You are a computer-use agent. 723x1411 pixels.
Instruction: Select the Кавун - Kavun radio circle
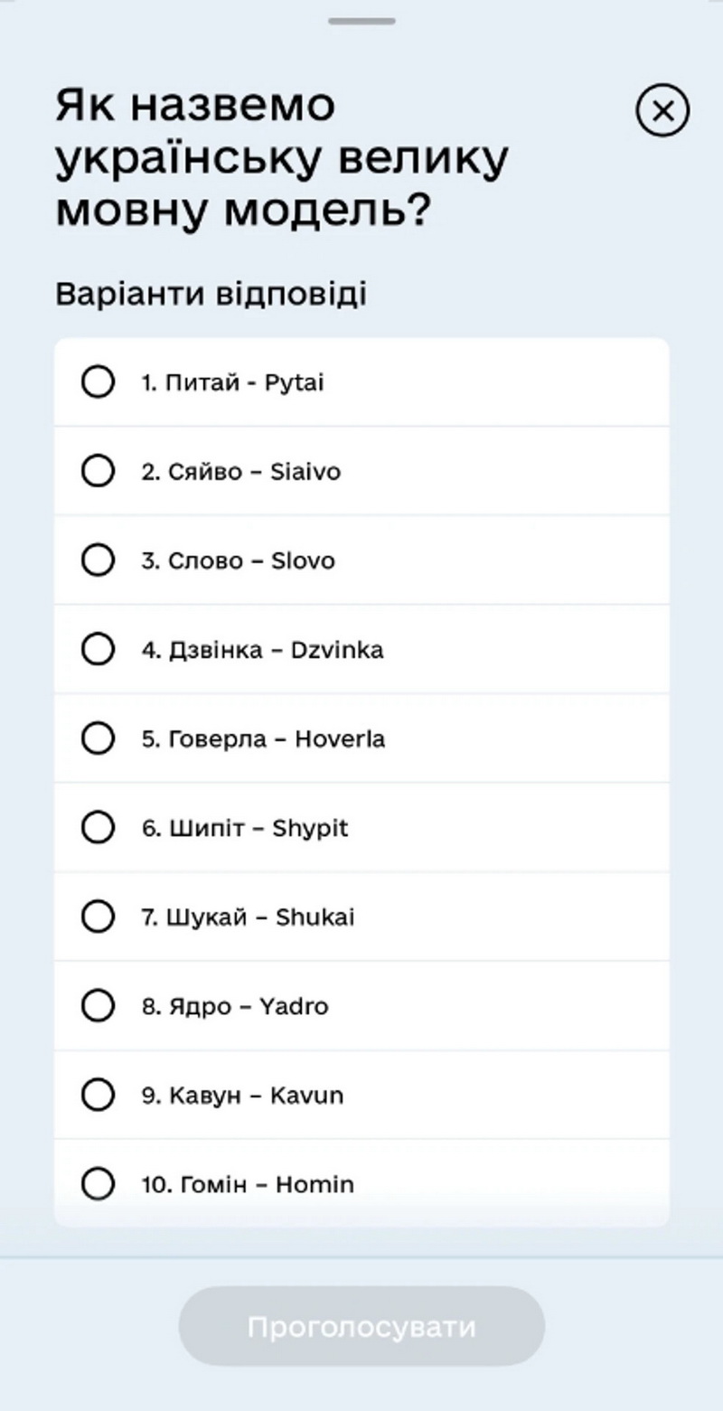tap(98, 1095)
